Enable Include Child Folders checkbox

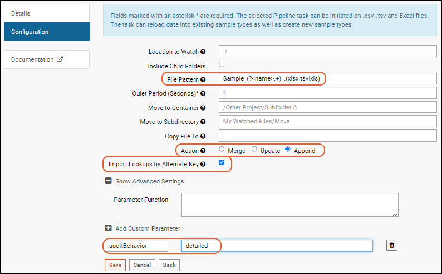(x=222, y=64)
